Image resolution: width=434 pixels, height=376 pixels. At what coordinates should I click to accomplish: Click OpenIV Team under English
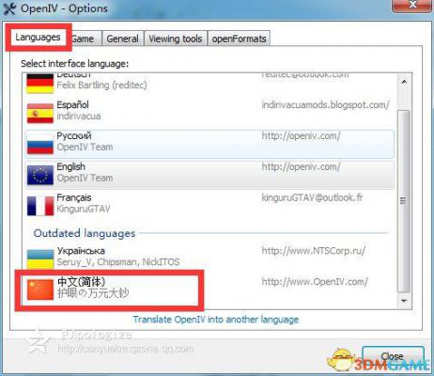(85, 178)
